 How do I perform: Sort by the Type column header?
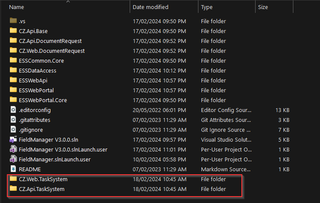(x=207, y=7)
